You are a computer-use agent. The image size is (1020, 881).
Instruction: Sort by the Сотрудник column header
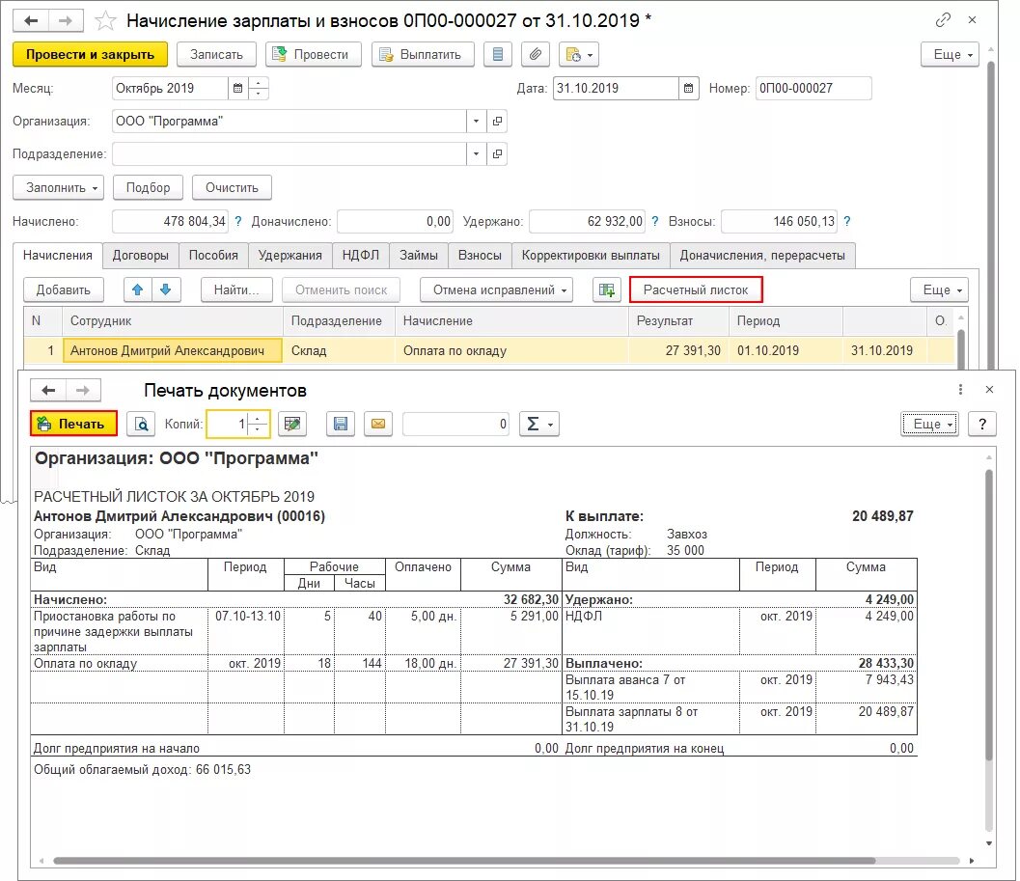173,320
